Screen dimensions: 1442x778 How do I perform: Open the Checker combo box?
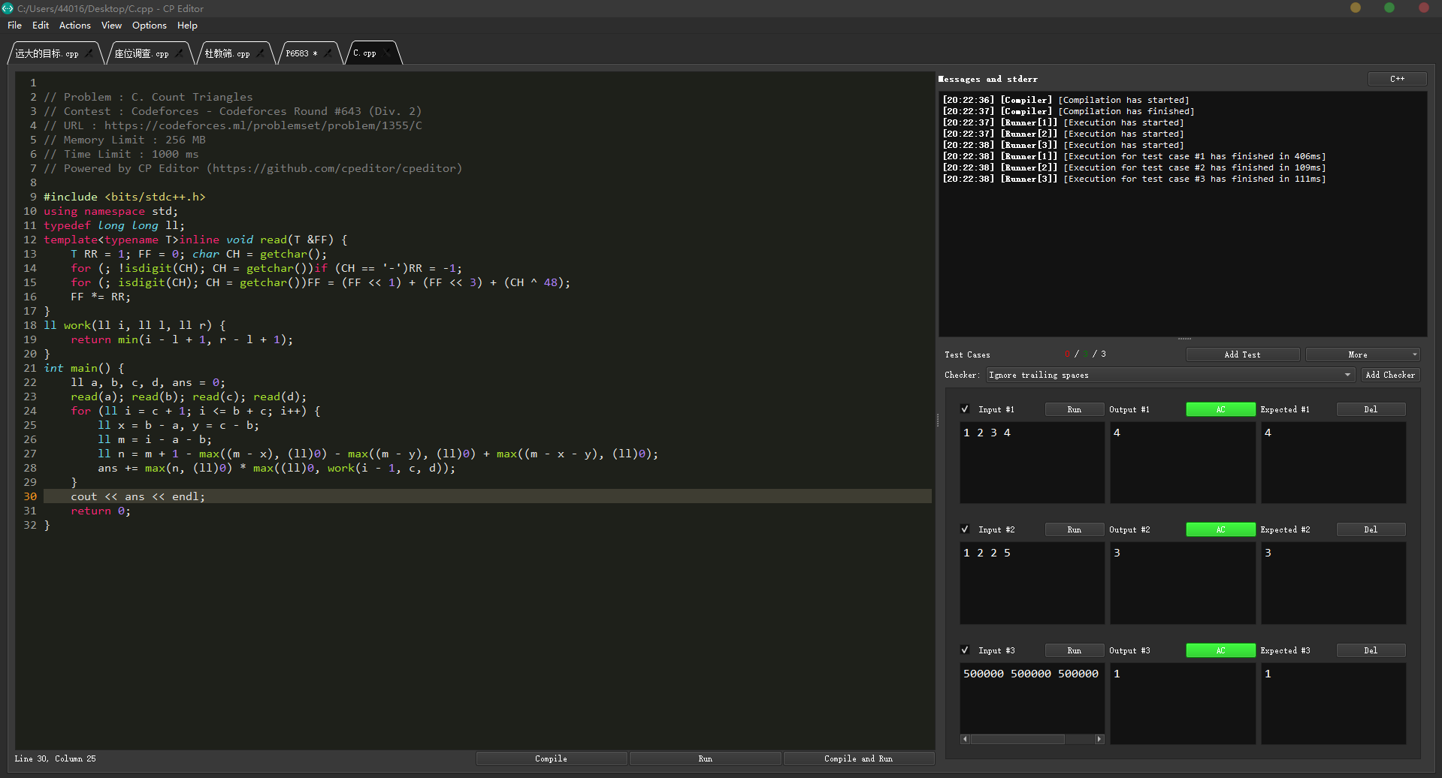point(1170,375)
